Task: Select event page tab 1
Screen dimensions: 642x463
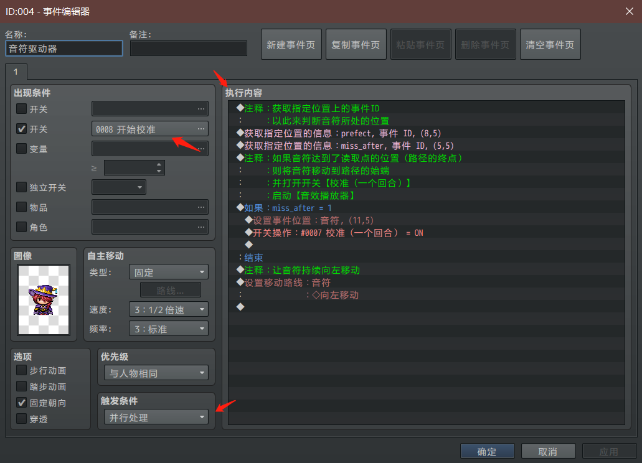Action: pos(16,72)
